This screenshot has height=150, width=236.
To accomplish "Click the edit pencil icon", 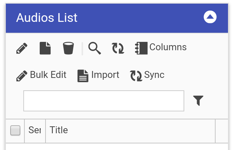I will click(x=22, y=48).
